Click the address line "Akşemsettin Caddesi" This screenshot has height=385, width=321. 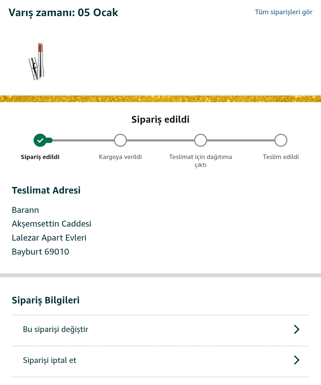51,224
